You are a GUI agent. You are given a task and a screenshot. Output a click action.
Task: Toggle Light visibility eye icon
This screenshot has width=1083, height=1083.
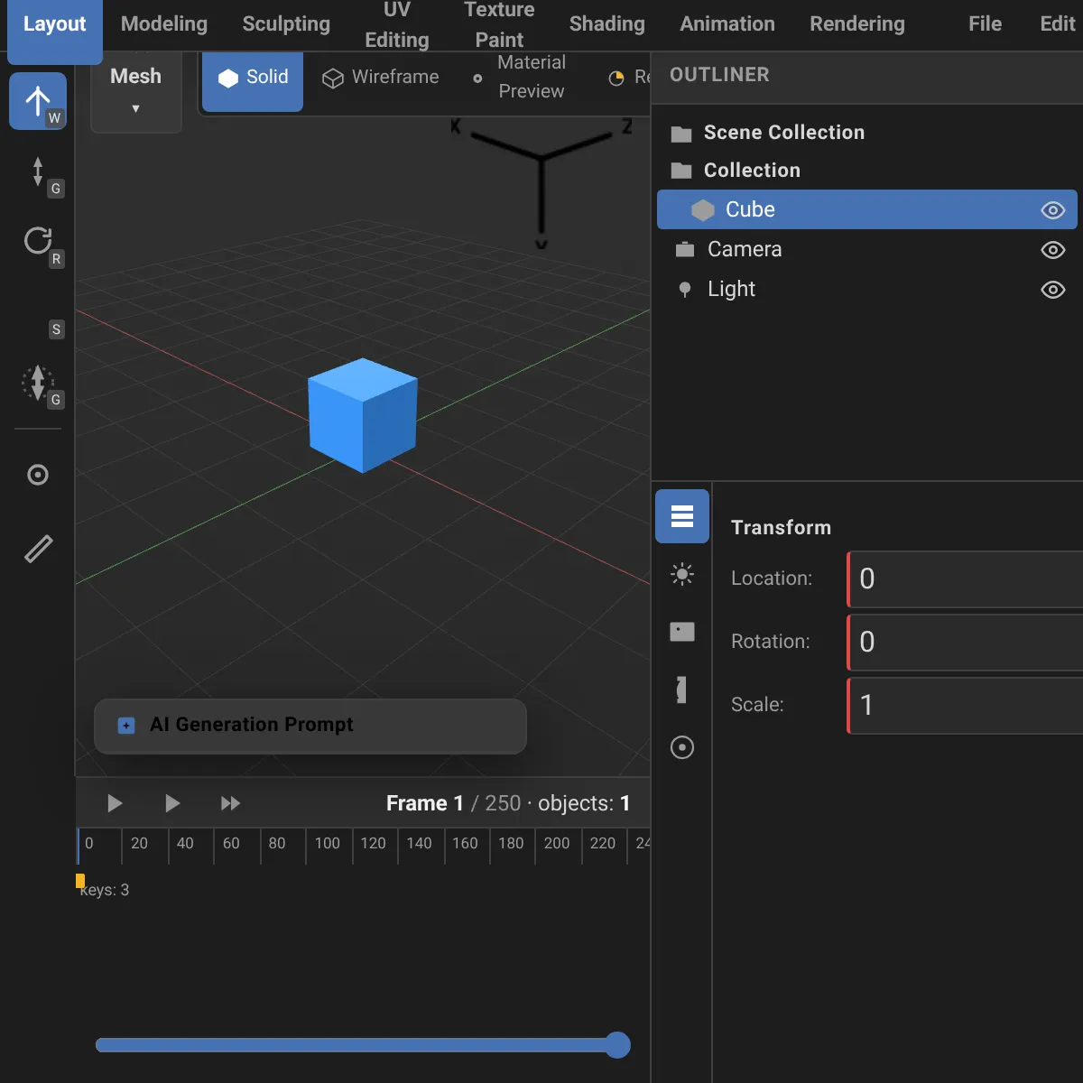[x=1053, y=290]
